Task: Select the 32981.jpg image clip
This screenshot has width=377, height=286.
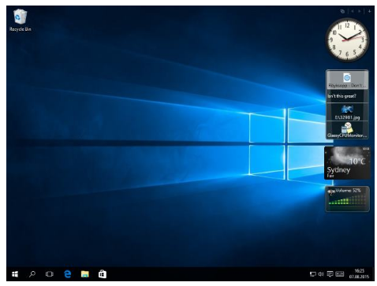Action: pyautogui.click(x=347, y=112)
